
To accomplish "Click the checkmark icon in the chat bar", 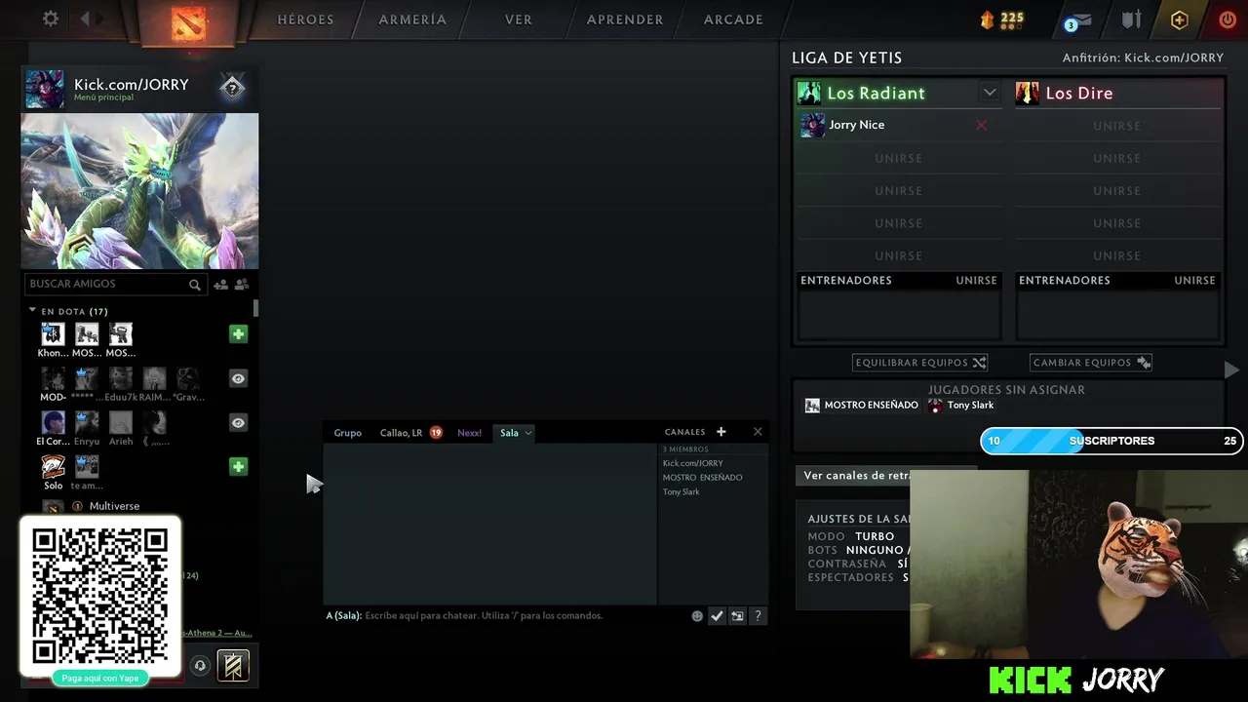I will coord(717,616).
